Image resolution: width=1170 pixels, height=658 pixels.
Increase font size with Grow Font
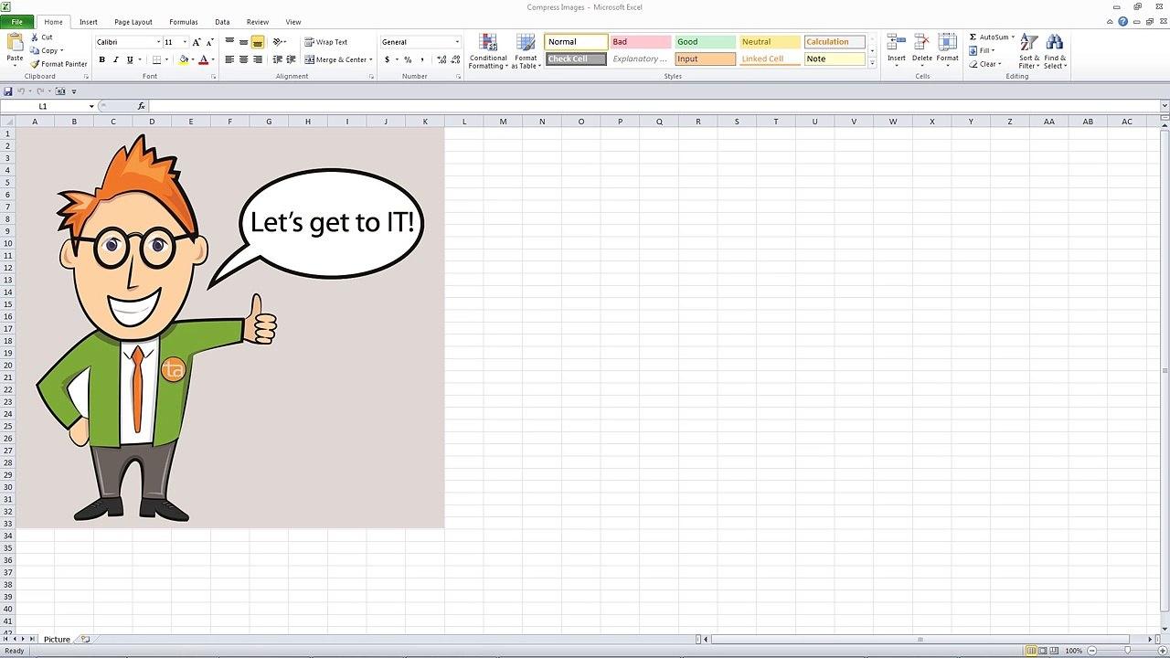[x=197, y=42]
